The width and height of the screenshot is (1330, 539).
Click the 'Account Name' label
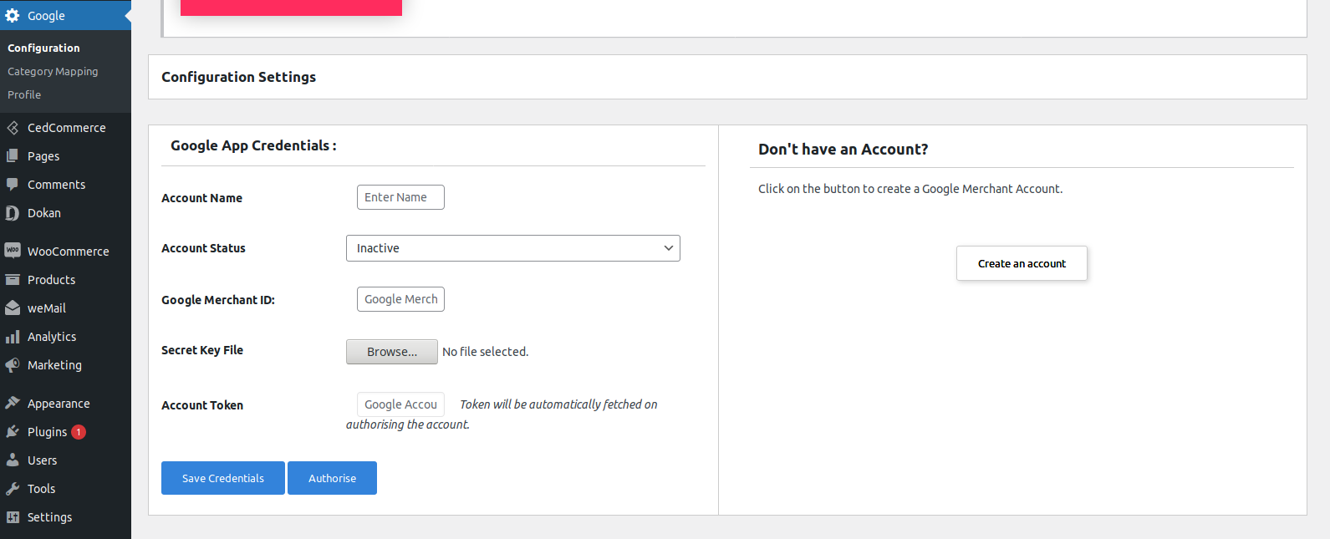tap(201, 198)
